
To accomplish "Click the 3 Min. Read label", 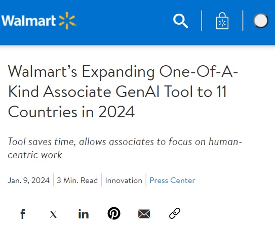I will [77, 180].
